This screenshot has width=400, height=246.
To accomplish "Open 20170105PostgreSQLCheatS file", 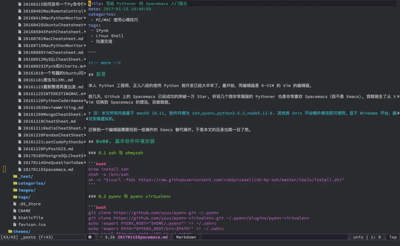I will click(x=53, y=156).
